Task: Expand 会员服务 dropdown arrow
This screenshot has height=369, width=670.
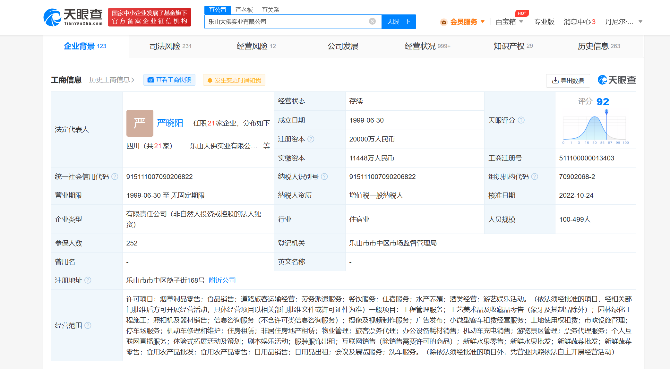Action: [483, 22]
